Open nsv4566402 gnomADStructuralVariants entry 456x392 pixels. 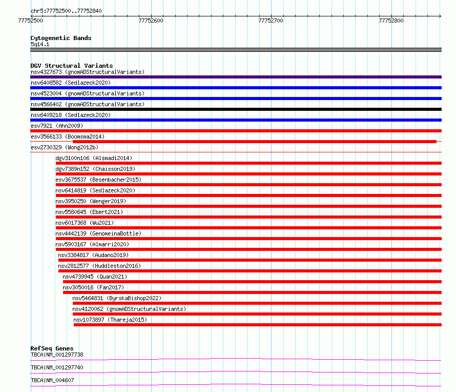click(88, 104)
